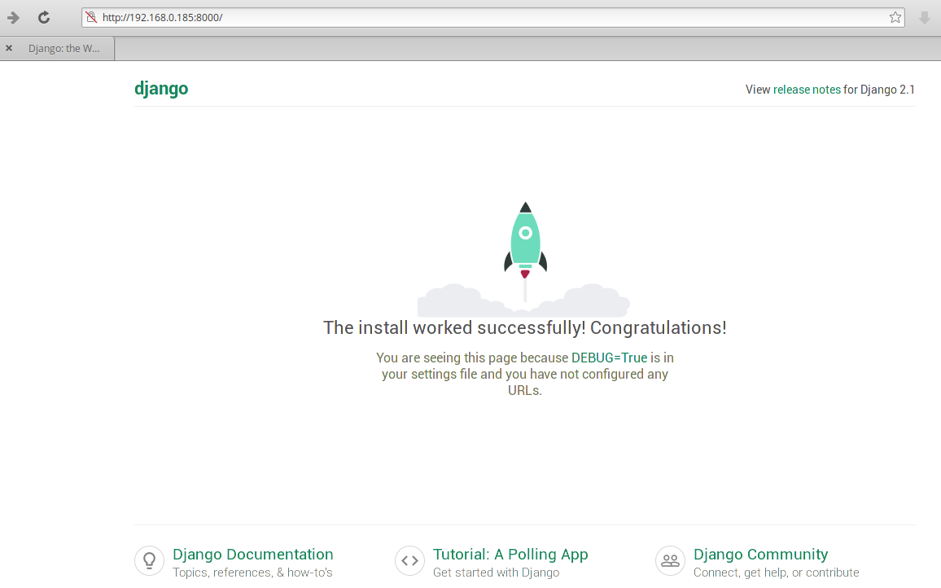Open the release notes link
Image resolution: width=941 pixels, height=588 pixels.
807,90
